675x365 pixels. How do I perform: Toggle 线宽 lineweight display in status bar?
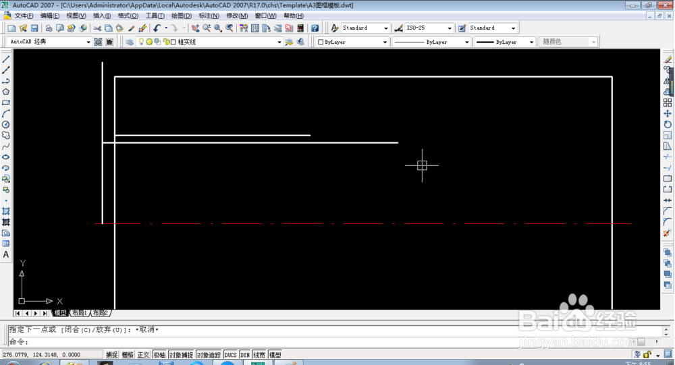click(259, 355)
